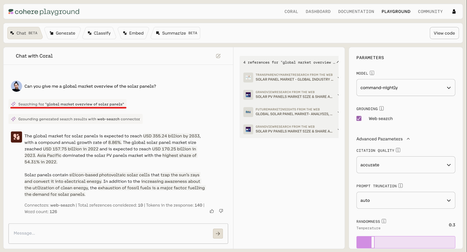Click the info icon beside GROUNDING
Screen dimensions: 467x252
(x=381, y=109)
